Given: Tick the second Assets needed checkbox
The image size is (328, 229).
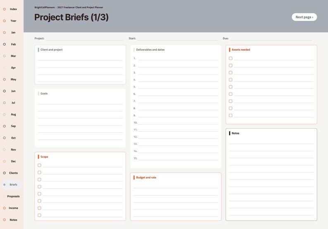Looking at the screenshot, I should pos(231,65).
